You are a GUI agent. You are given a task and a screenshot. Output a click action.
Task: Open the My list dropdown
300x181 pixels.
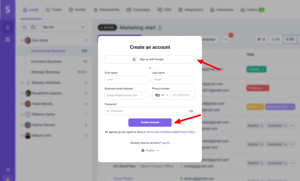(64, 27)
